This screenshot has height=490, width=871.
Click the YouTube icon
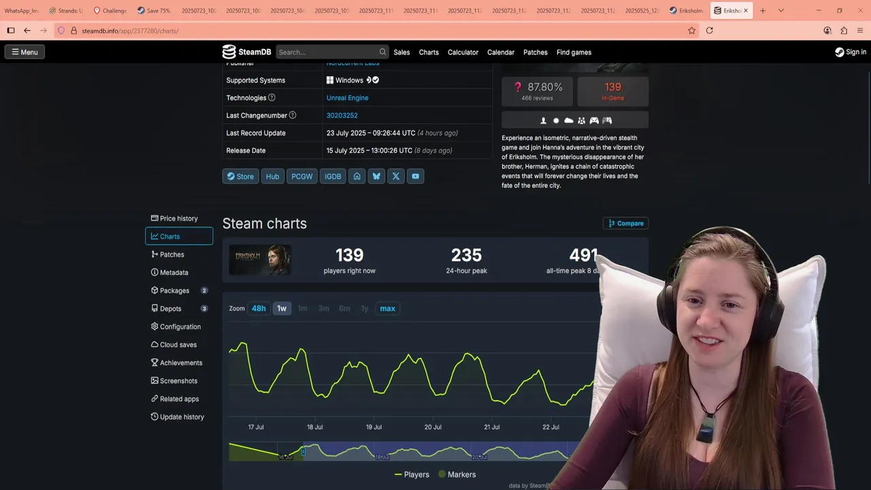415,176
